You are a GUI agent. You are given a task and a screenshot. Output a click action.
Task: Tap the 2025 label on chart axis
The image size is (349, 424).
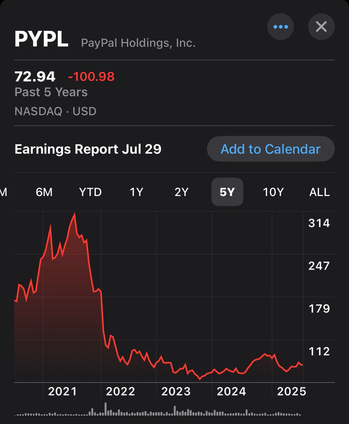tap(291, 391)
